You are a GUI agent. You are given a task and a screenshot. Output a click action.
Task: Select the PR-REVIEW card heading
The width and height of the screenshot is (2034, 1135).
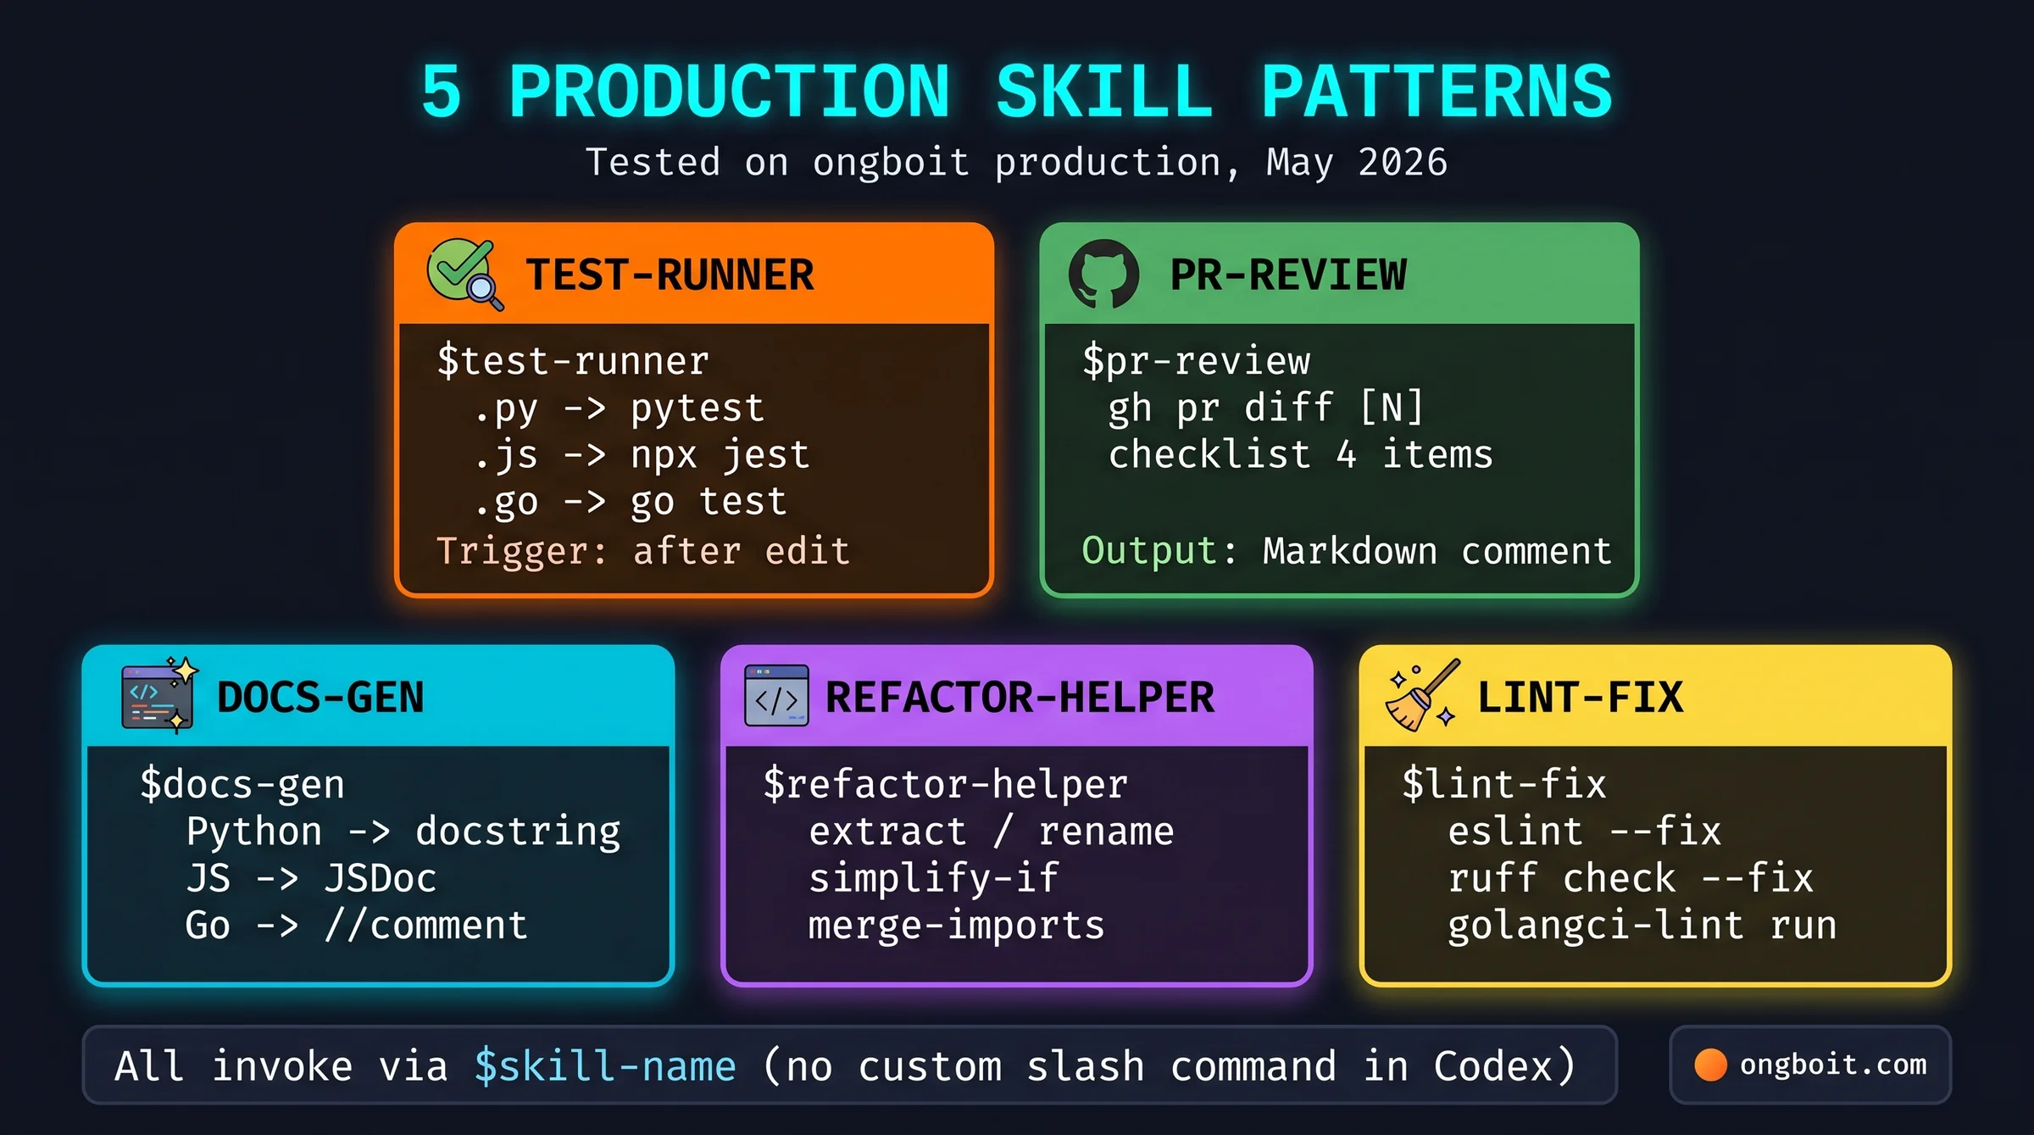[x=1288, y=275]
